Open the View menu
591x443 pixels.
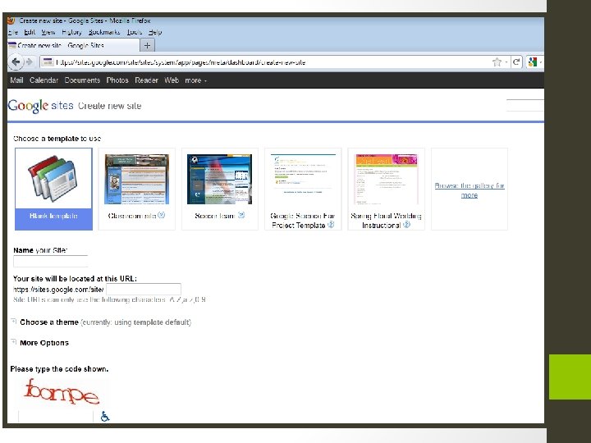(x=48, y=32)
